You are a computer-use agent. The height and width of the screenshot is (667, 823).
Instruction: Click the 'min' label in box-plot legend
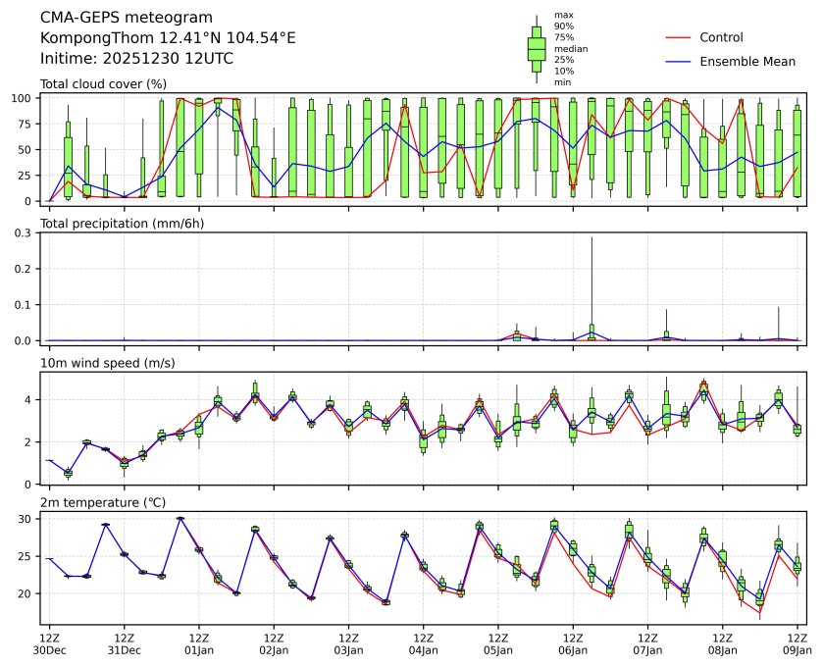(562, 82)
